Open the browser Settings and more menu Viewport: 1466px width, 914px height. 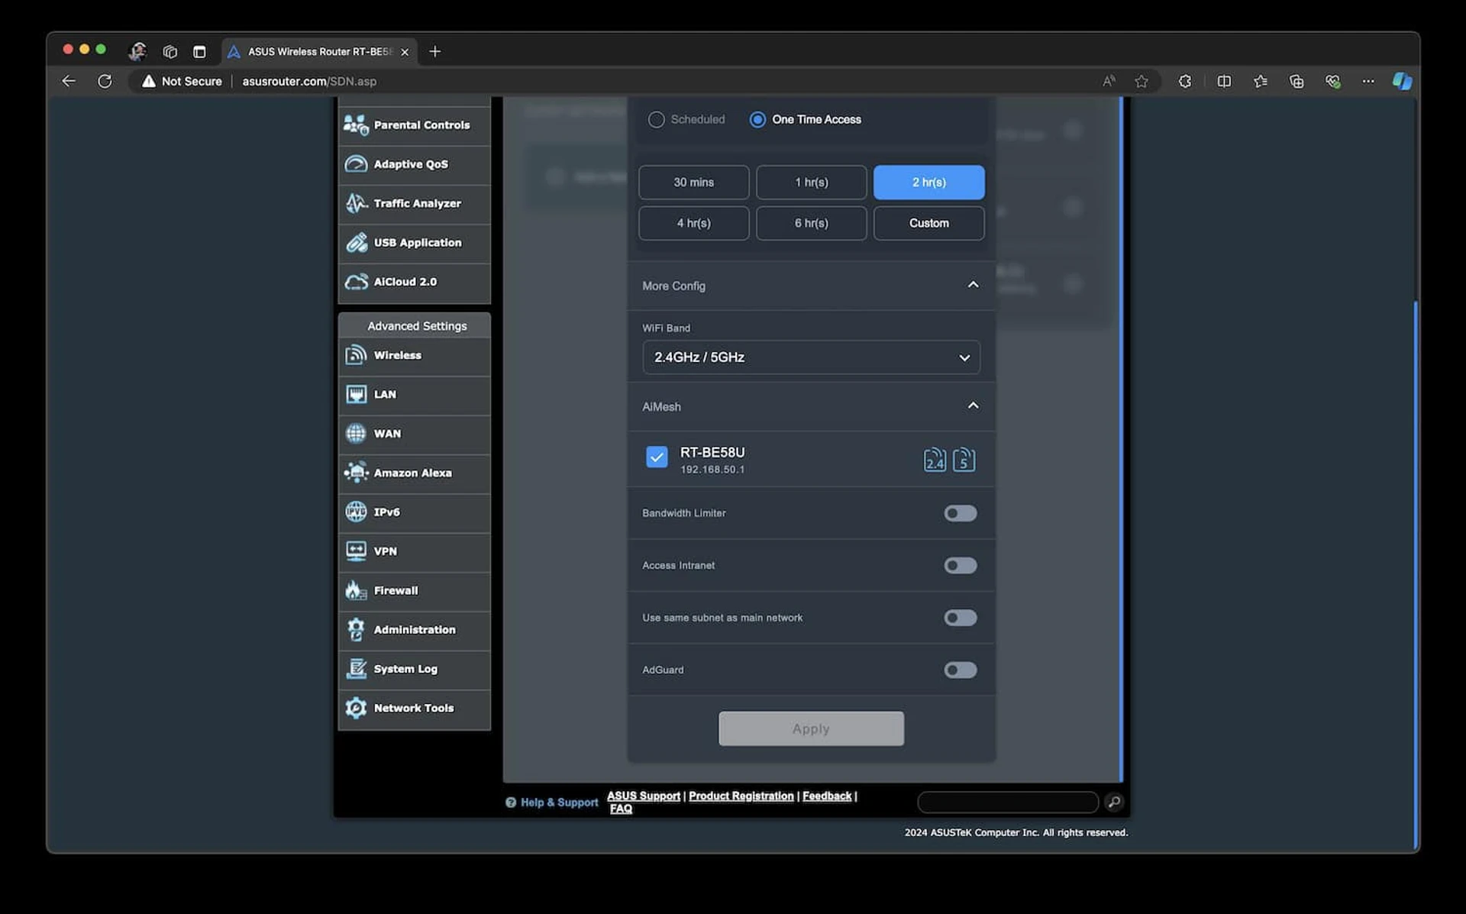point(1368,81)
